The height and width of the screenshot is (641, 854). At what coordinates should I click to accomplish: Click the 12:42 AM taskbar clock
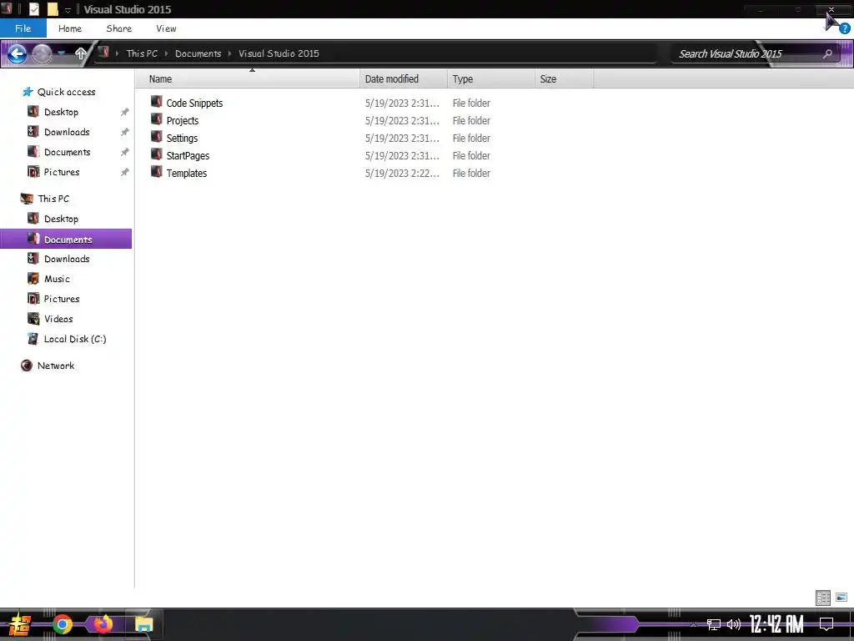[776, 624]
